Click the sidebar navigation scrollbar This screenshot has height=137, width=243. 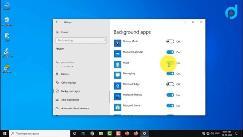pos(109,97)
